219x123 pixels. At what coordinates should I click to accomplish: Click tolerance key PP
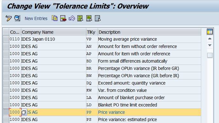pos(89,112)
